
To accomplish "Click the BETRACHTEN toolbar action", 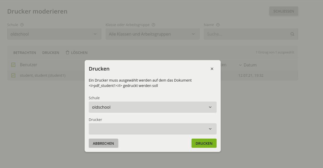I will (x=25, y=53).
